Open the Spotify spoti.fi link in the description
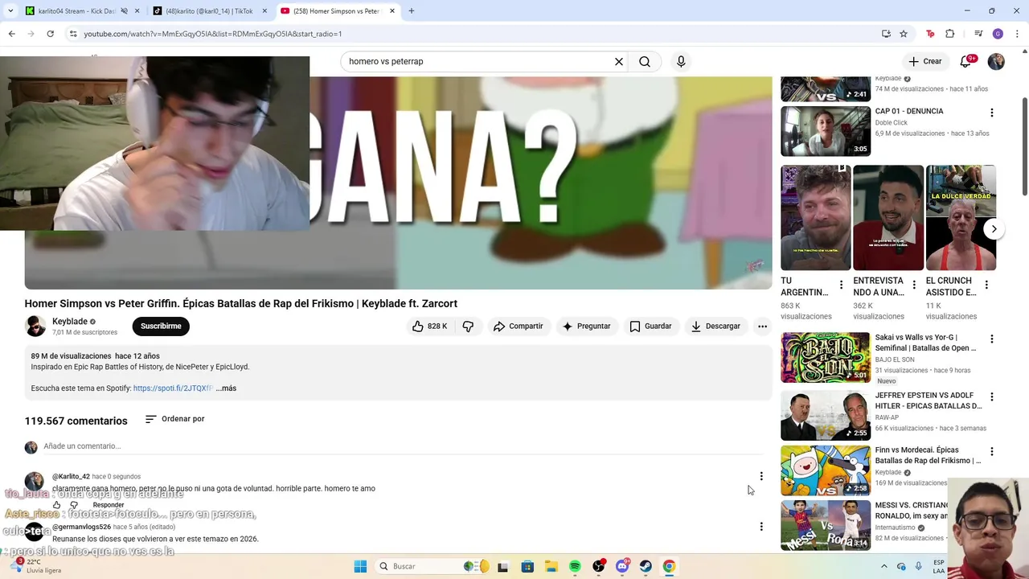1029x579 pixels. click(173, 388)
